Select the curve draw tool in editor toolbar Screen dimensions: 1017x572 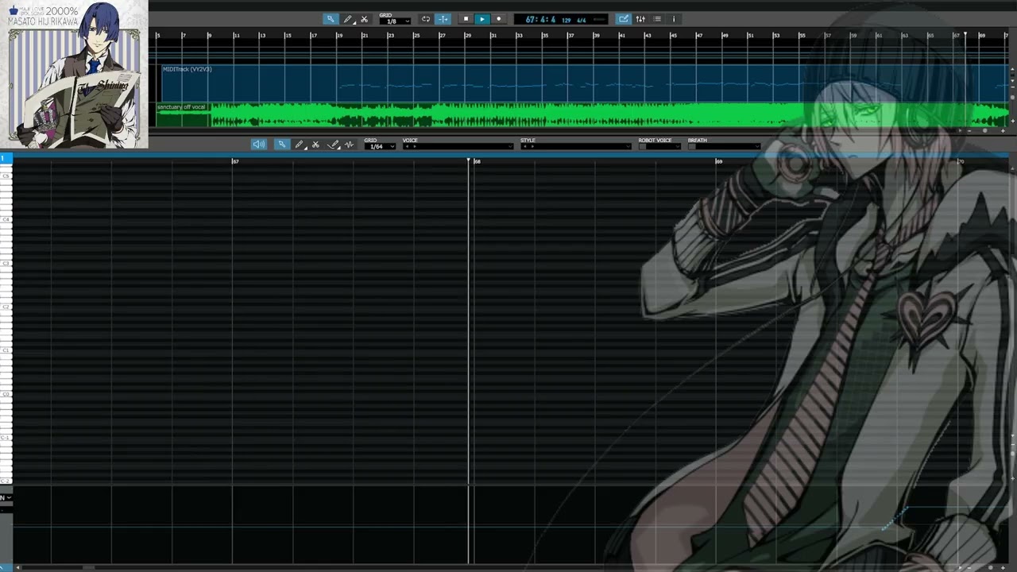(x=334, y=144)
